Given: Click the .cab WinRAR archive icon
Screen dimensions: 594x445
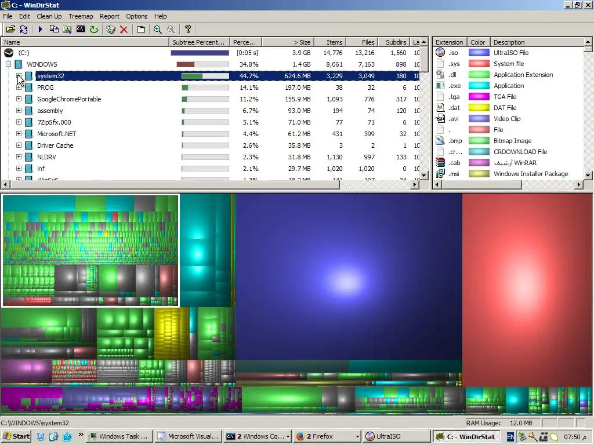Looking at the screenshot, I should point(440,163).
